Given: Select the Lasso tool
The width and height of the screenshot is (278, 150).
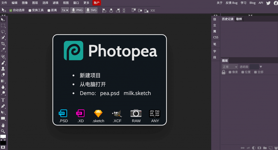Looking at the screenshot, I should point(3,32).
